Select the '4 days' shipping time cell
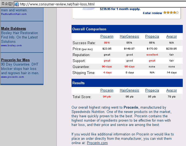Viewport: 186px width, 146px height. coord(107,73)
